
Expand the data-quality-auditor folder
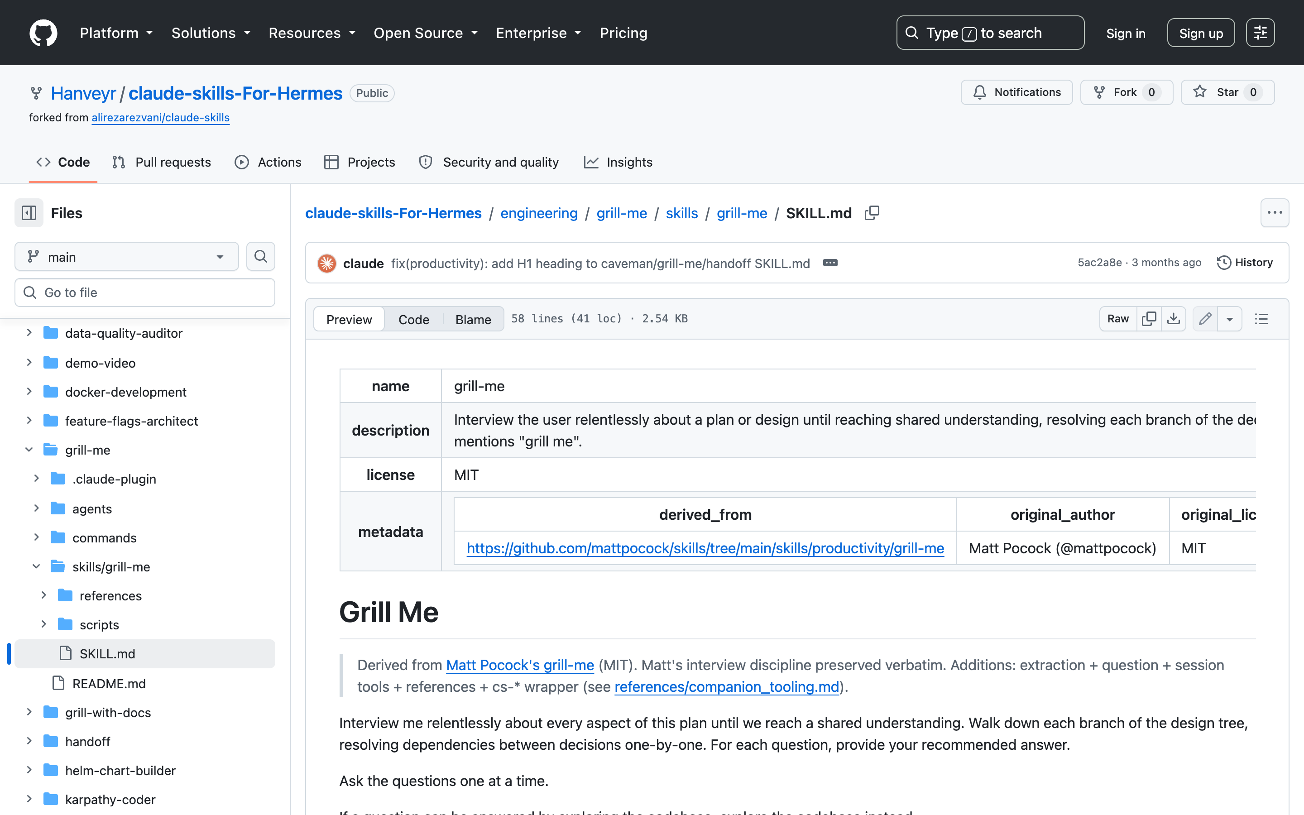coord(29,333)
